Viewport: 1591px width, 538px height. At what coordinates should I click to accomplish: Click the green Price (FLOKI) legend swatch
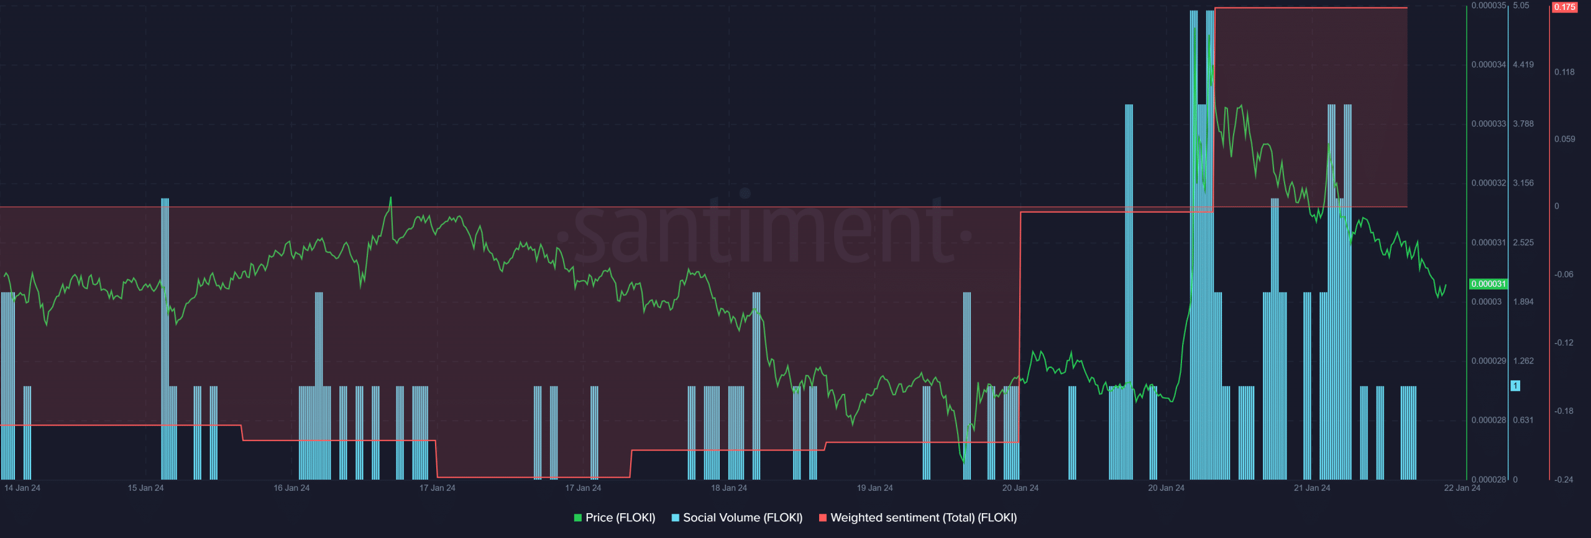click(577, 518)
